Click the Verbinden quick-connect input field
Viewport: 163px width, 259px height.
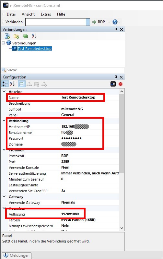56,22
